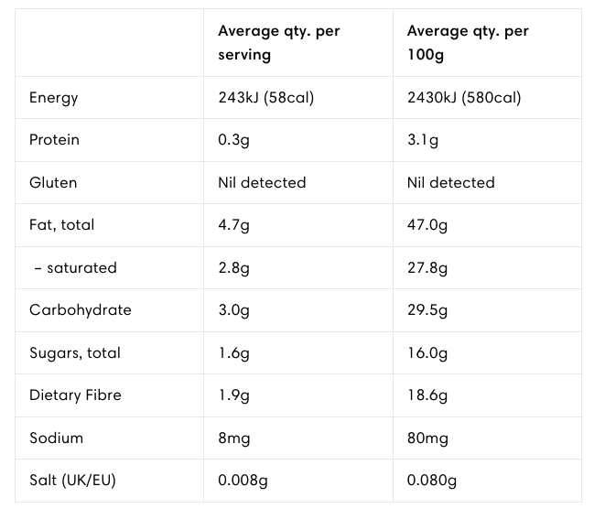
Task: Select the 3.1g protein per 100g value
Action: (423, 140)
